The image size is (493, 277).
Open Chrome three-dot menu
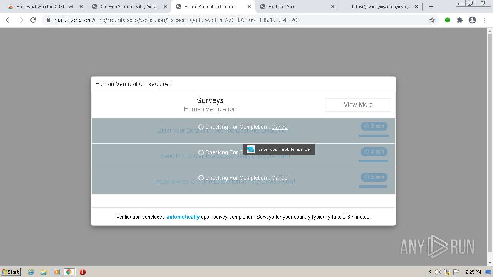[485, 20]
